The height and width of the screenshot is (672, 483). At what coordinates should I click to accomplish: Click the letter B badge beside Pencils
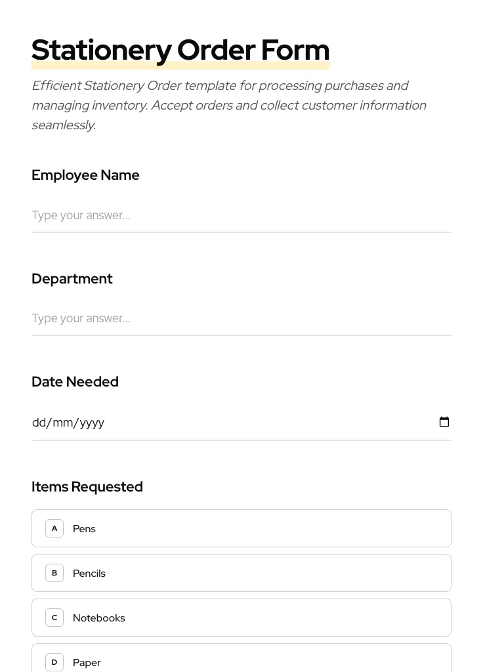[x=54, y=573]
